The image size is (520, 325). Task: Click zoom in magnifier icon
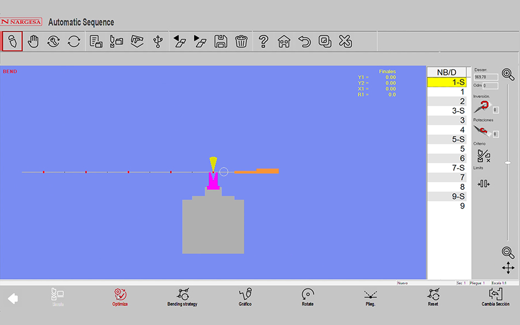click(x=507, y=75)
